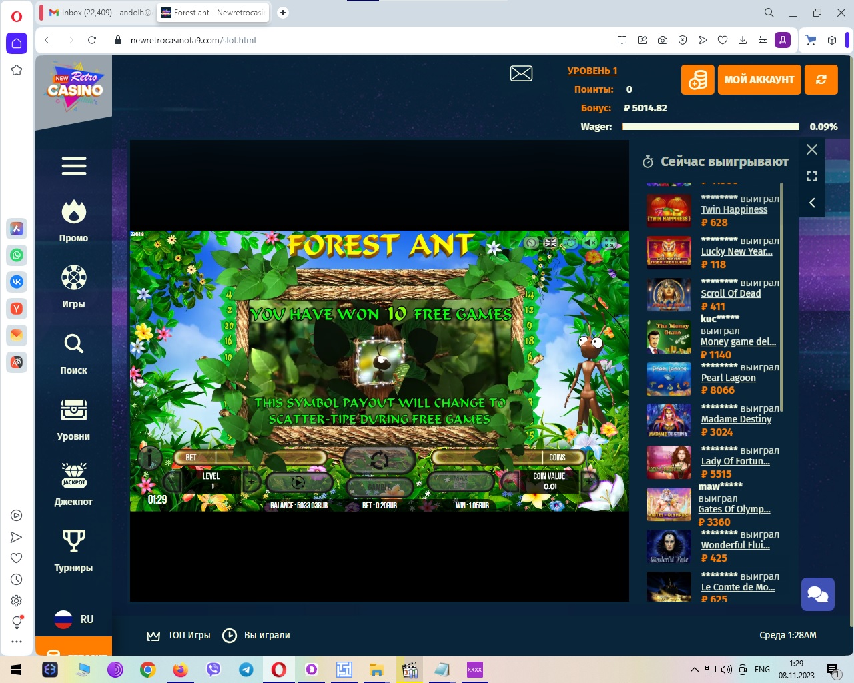This screenshot has width=854, height=683.
Task: Expand game to fullscreen from side panel
Action: pos(812,176)
